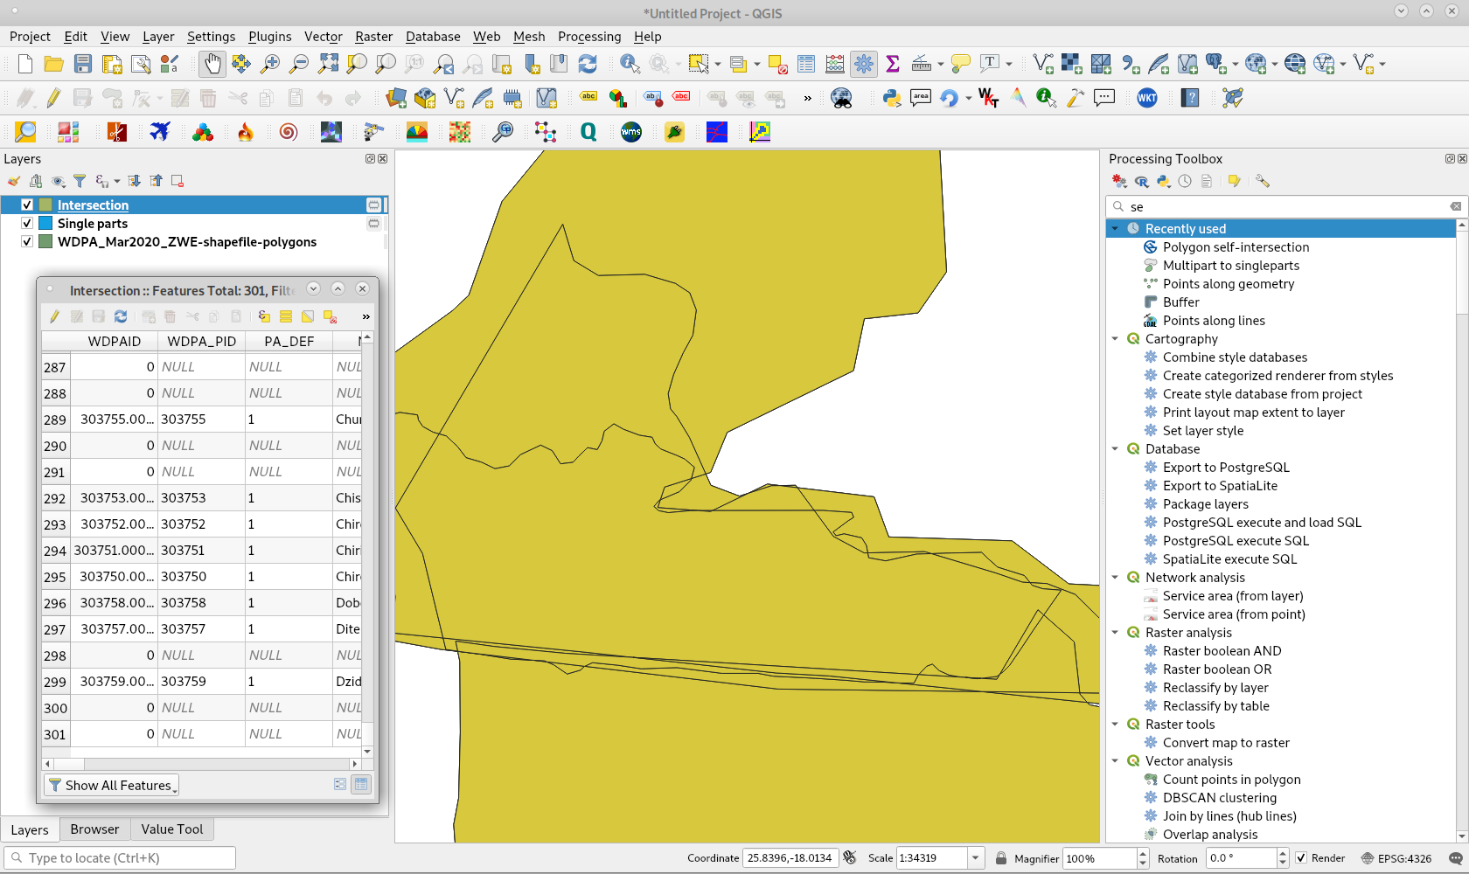
Task: Click the WKT plugin icon
Action: click(x=1147, y=98)
